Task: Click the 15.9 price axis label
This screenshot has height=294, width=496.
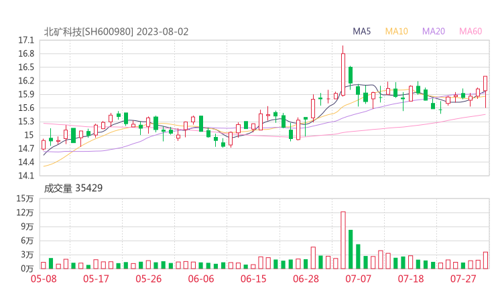Action: 26,95
